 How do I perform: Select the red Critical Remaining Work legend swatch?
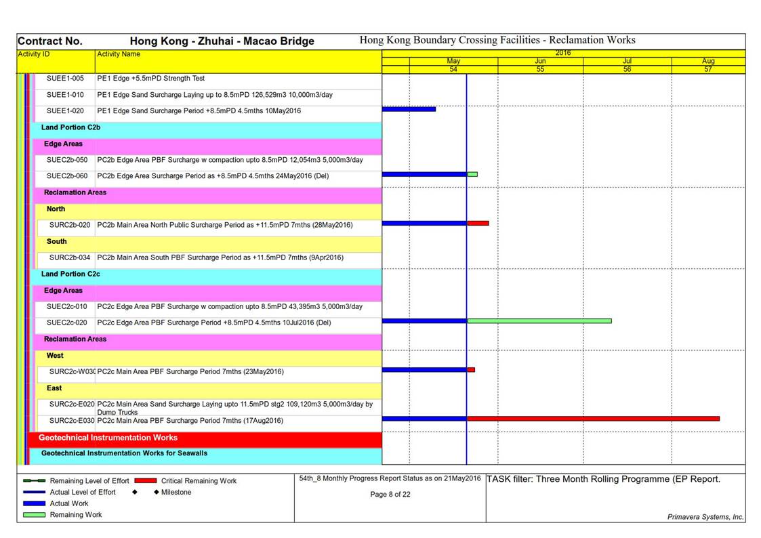tap(146, 481)
